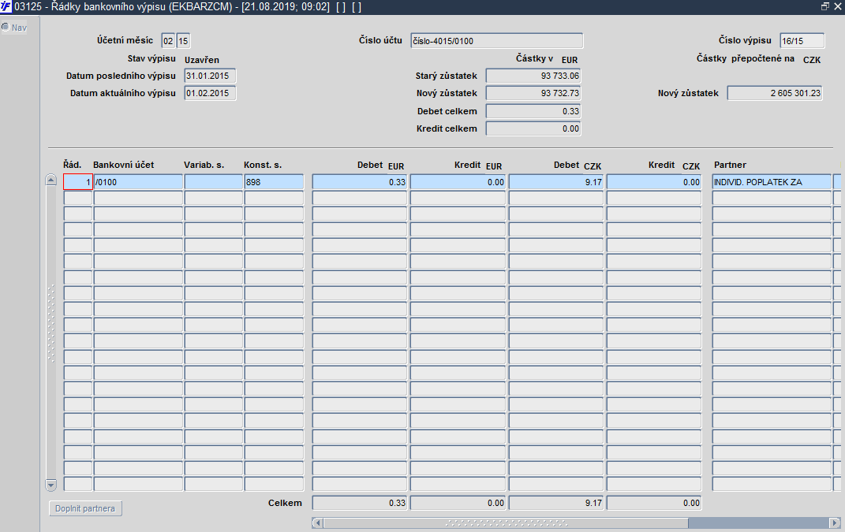
Task: Click the Řád. column header
Action: coord(73,165)
